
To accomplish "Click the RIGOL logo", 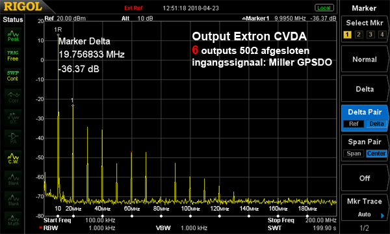I will coord(23,6).
